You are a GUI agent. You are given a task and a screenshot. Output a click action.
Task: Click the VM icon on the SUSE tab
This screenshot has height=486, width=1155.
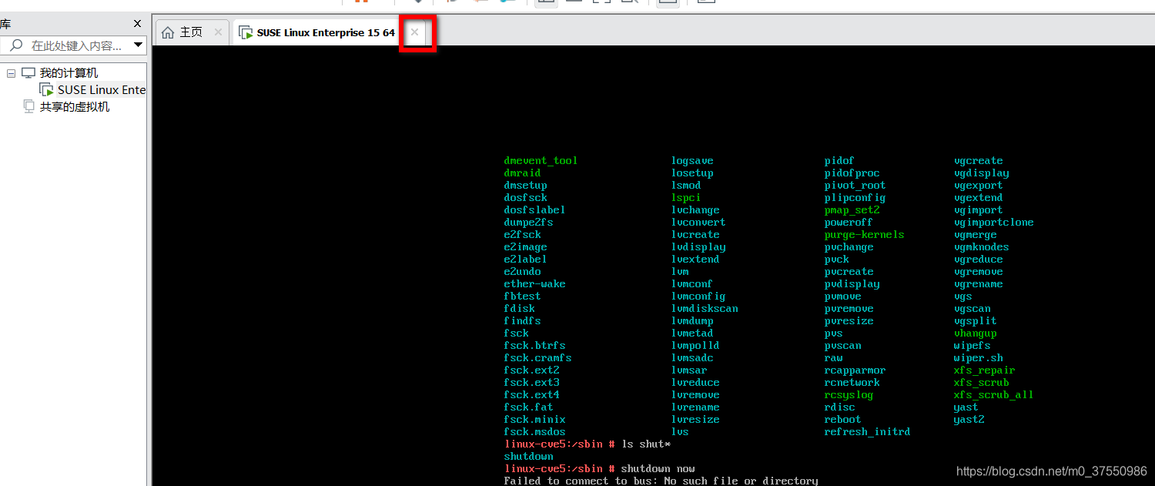(246, 32)
